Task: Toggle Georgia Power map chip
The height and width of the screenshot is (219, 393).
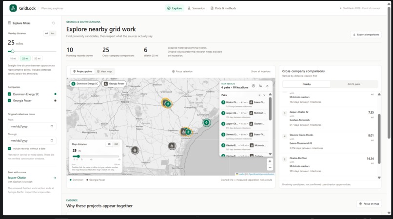Action: coord(114,83)
